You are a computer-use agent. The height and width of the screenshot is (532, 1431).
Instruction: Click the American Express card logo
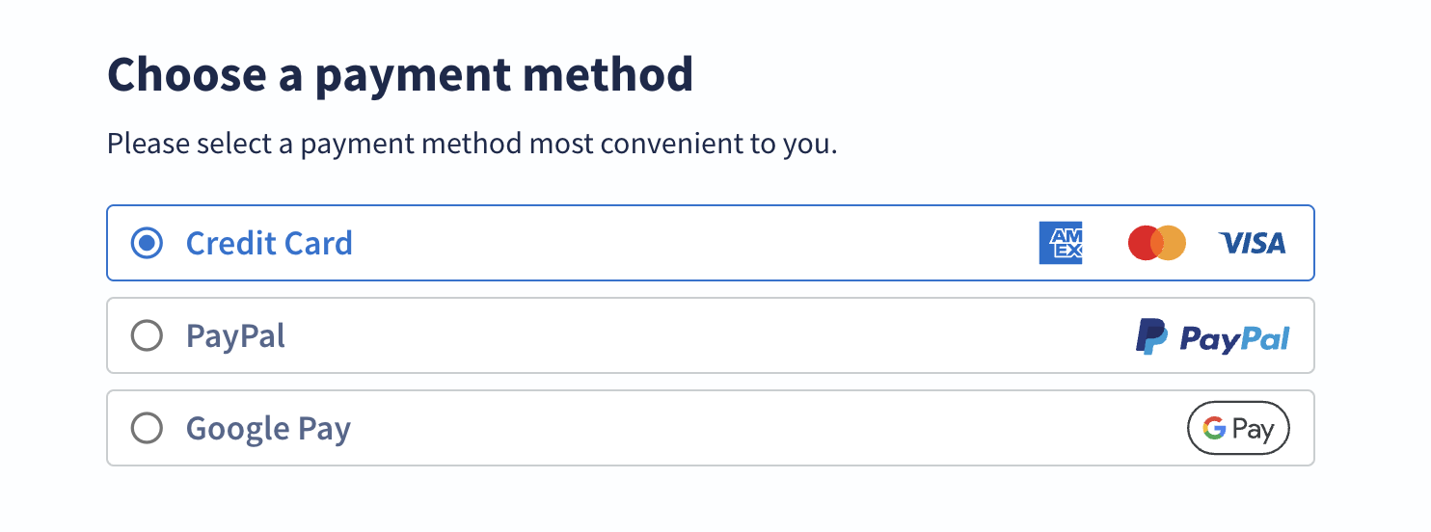(1061, 243)
